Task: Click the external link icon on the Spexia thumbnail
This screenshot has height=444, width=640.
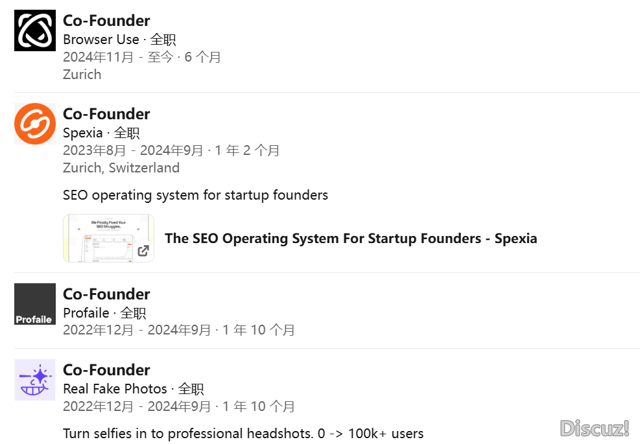Action: (143, 251)
